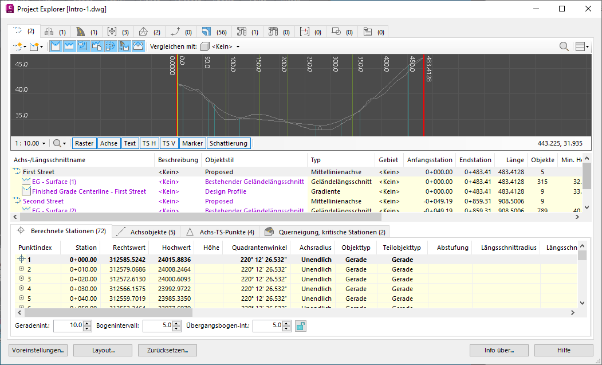
Task: Click the cube icon next to Vergleichen mit
Action: pyautogui.click(x=205, y=46)
